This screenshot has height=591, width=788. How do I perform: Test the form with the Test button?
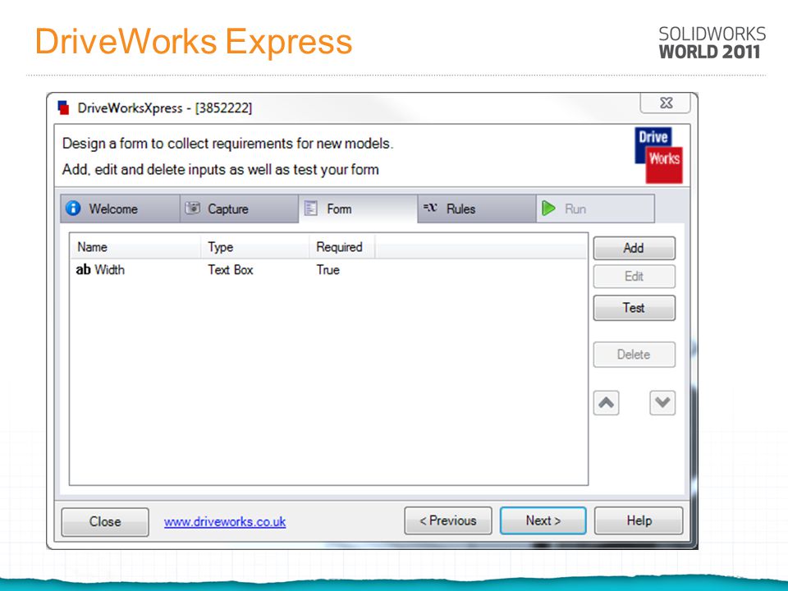635,308
